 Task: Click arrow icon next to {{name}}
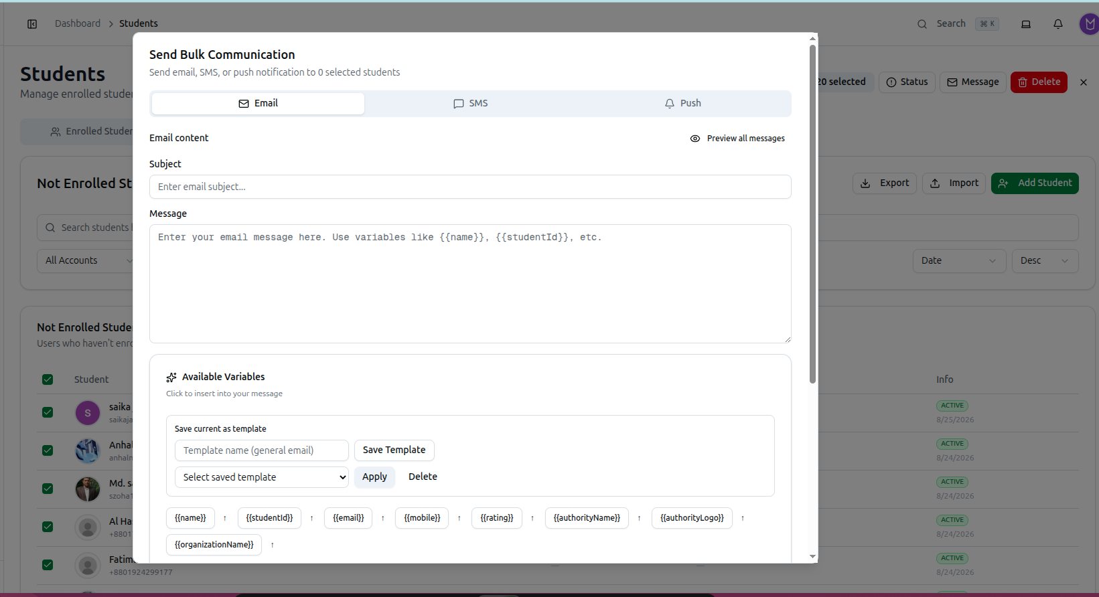pyautogui.click(x=225, y=518)
